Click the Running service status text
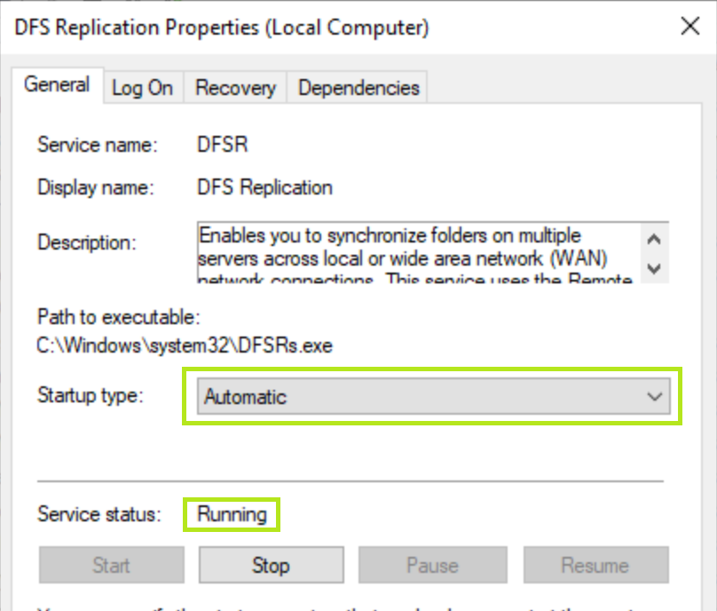Viewport: 717px width, 611px height. point(232,514)
